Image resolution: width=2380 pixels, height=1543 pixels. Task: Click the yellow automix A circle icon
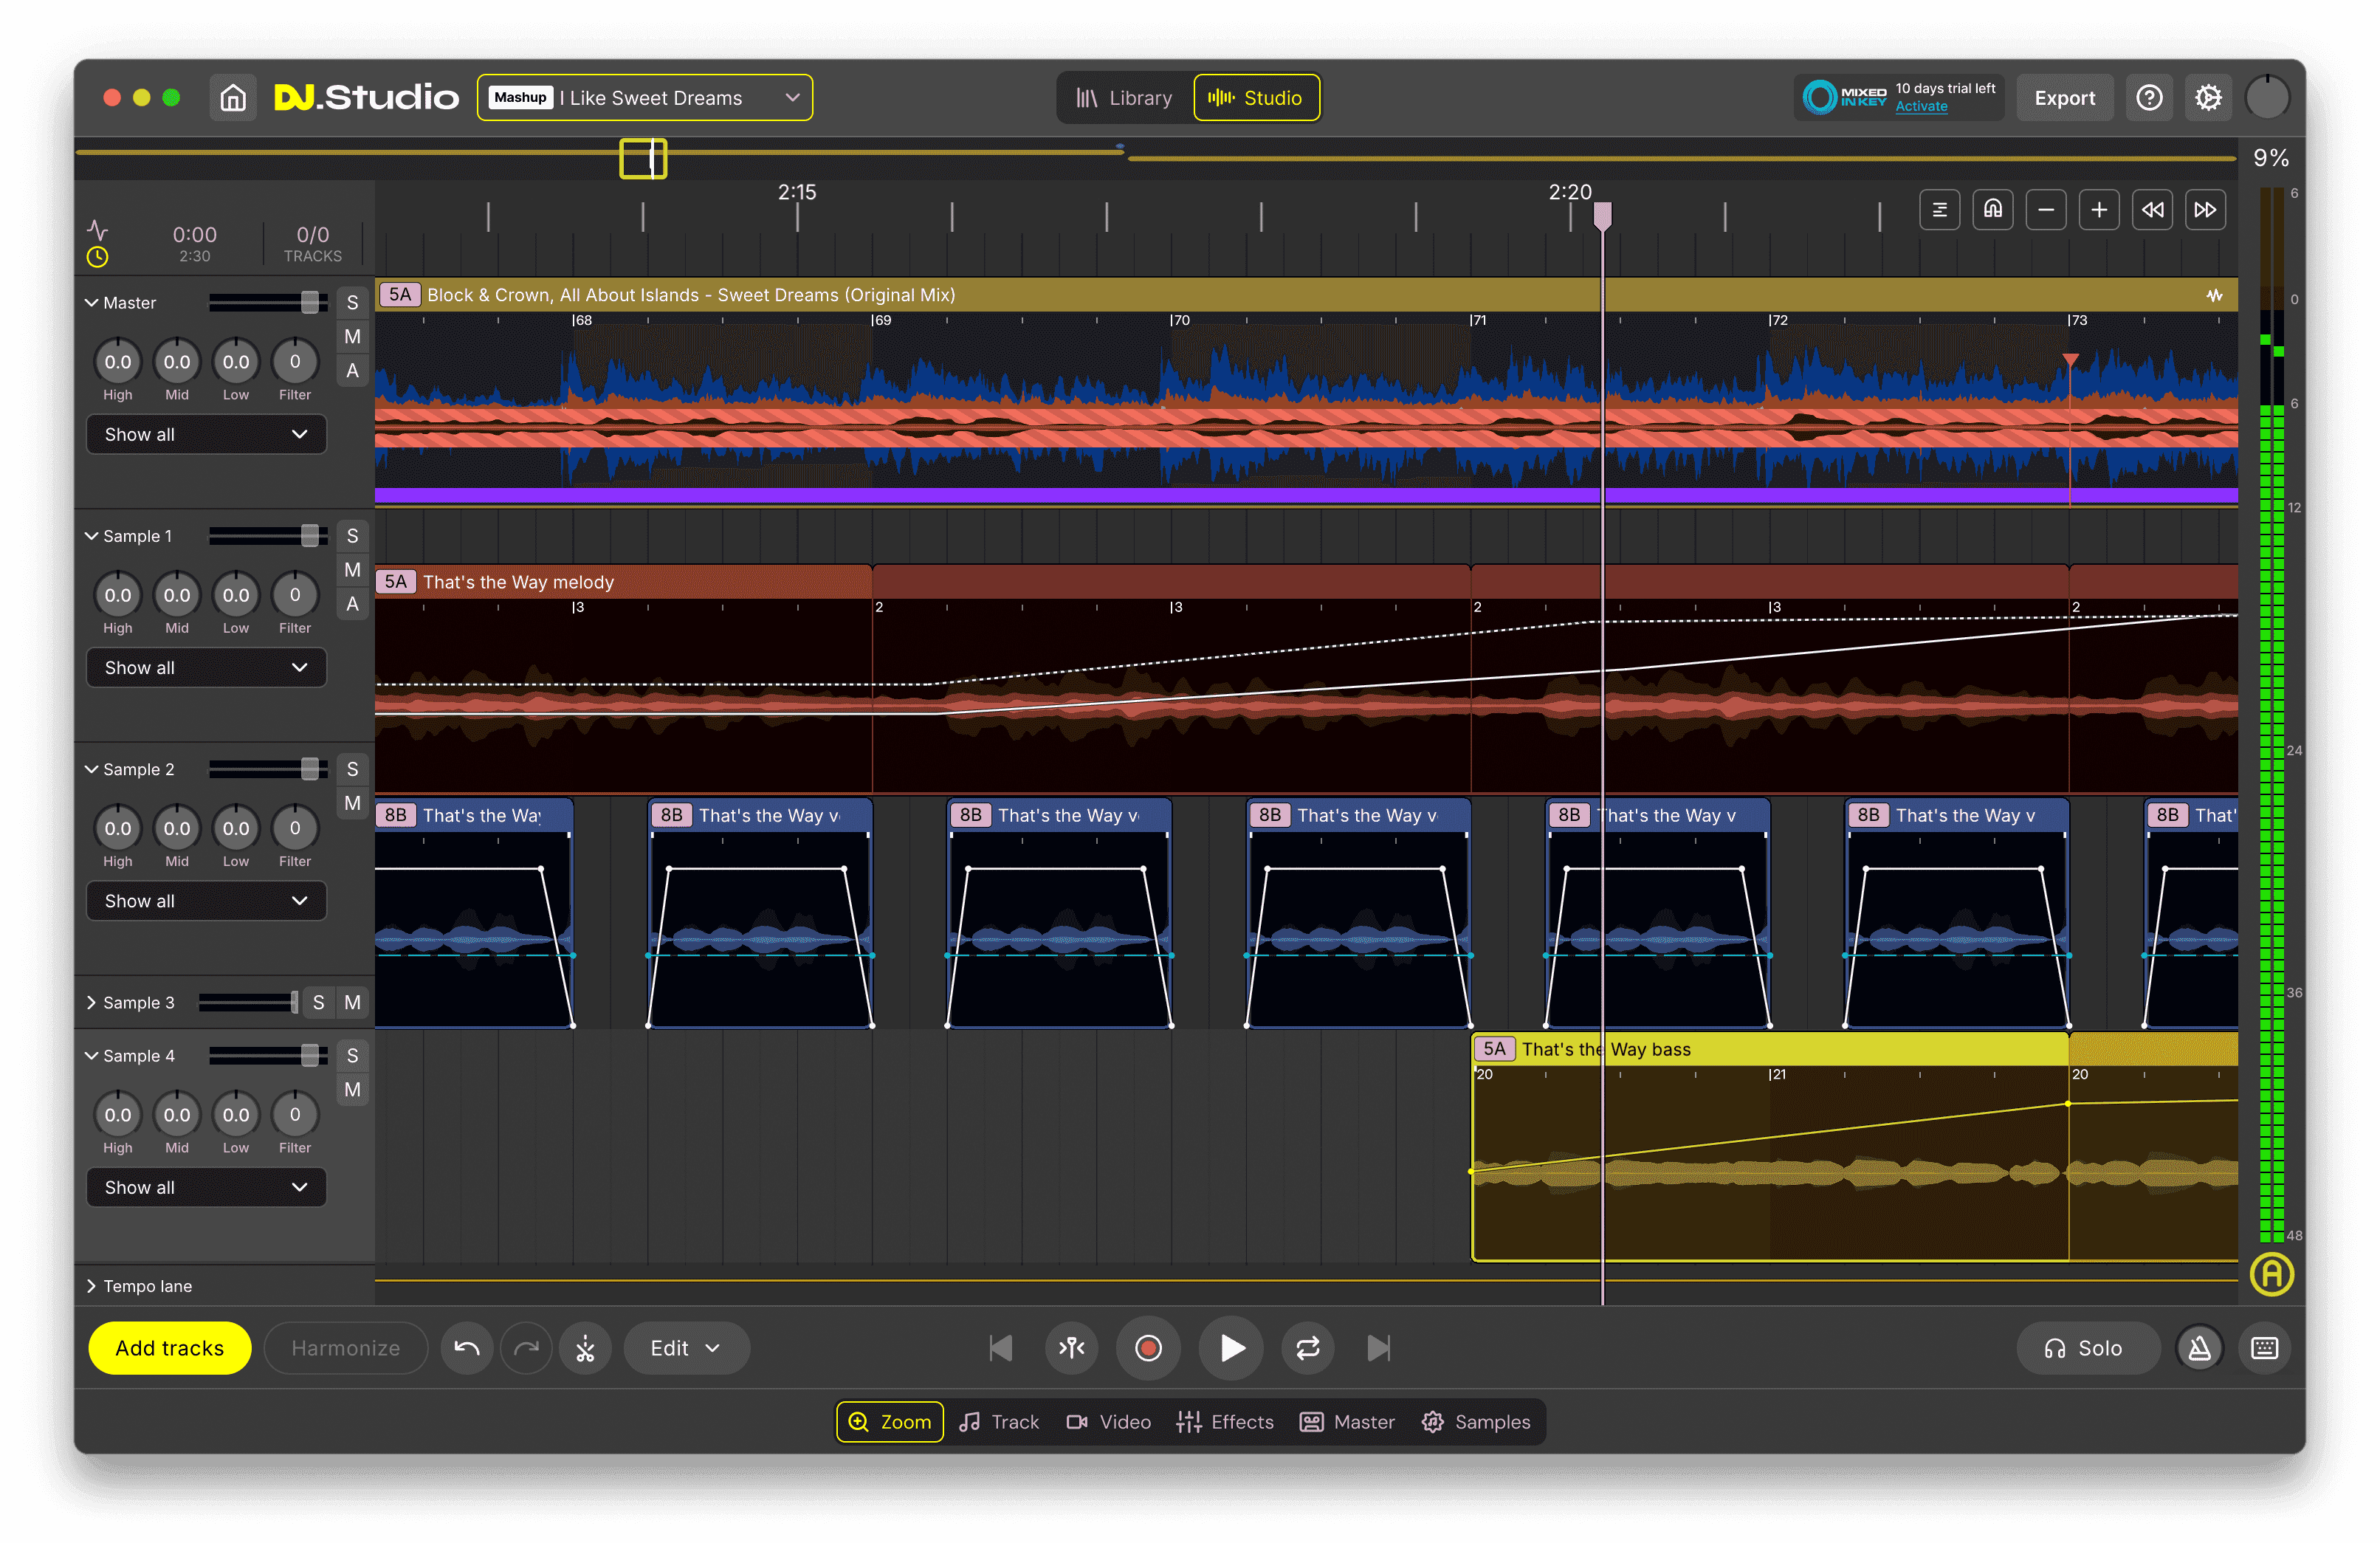(x=2272, y=1274)
